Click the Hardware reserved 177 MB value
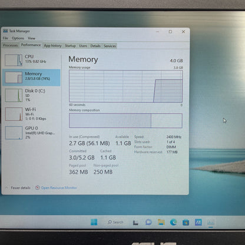Viewport: 245px width, 245px height. (172, 152)
